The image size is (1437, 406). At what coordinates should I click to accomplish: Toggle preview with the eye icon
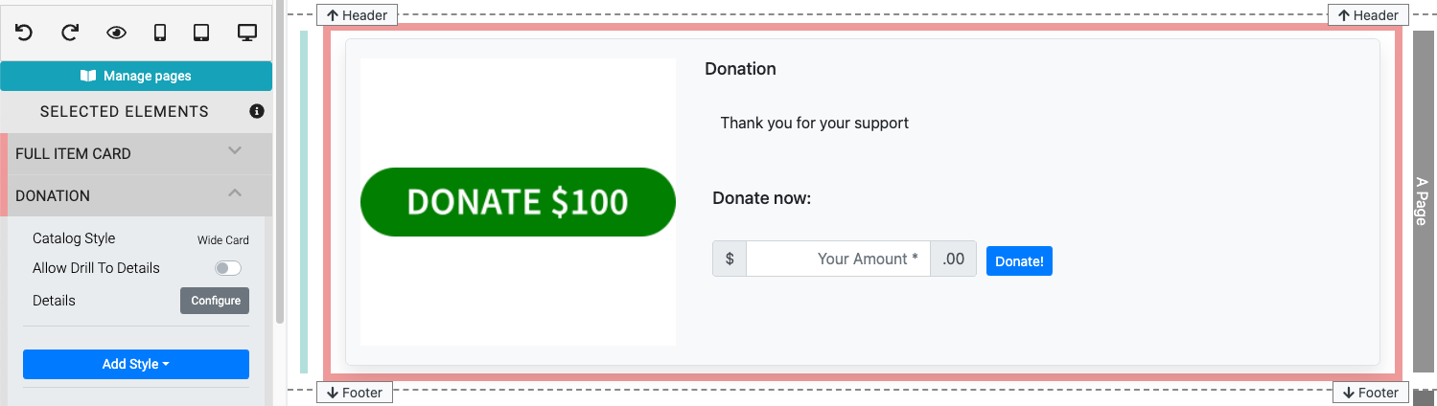click(116, 33)
